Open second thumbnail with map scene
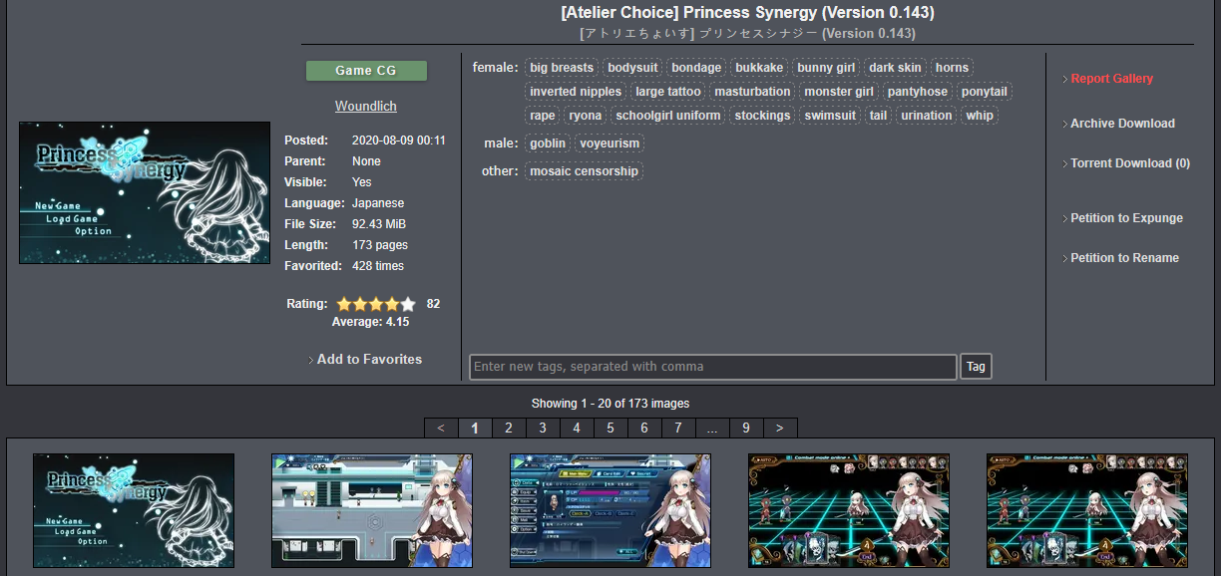Viewport: 1221px width, 576px height. point(372,510)
